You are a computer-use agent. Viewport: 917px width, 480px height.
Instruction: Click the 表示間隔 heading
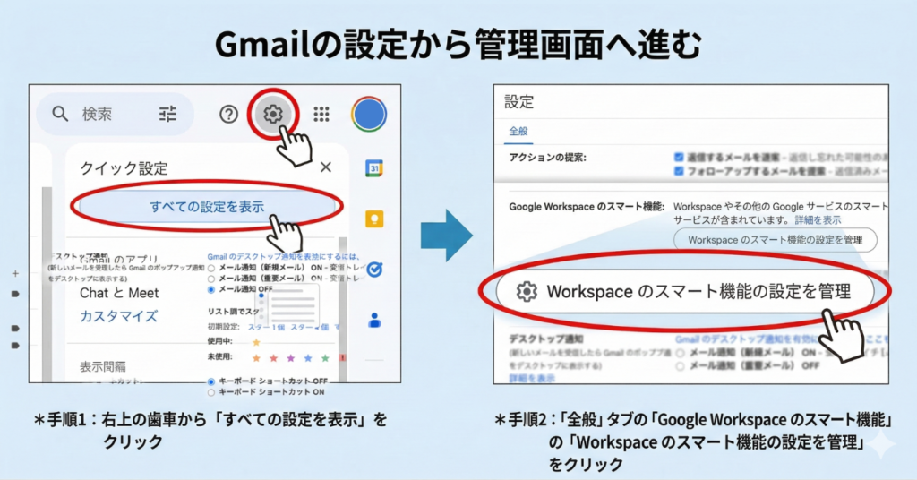(103, 366)
